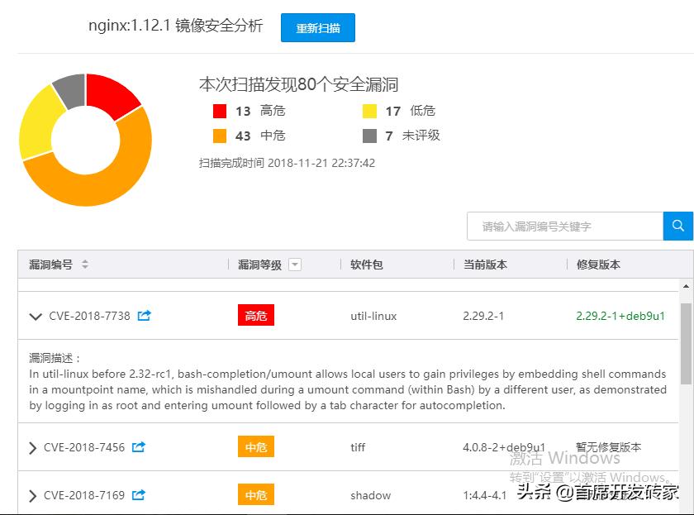Click the 中危 badge on the tiff row
Screen dimensions: 694x515
pos(256,446)
